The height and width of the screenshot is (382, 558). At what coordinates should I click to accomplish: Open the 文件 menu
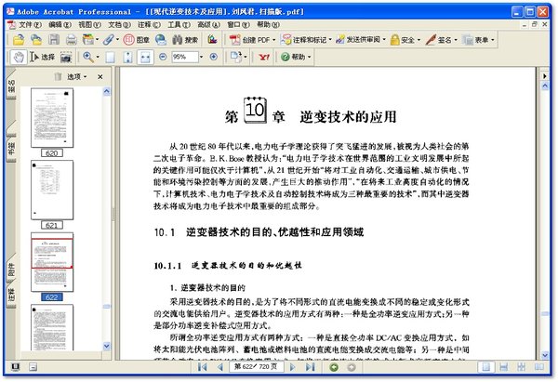coord(30,24)
